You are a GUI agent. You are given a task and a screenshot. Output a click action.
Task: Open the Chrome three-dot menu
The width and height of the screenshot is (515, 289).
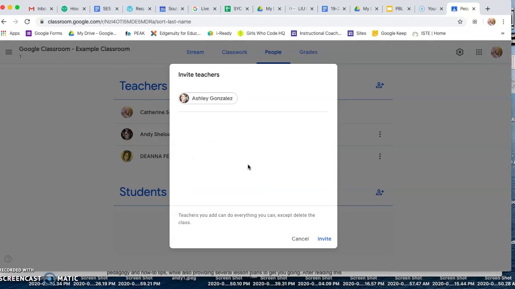503,22
